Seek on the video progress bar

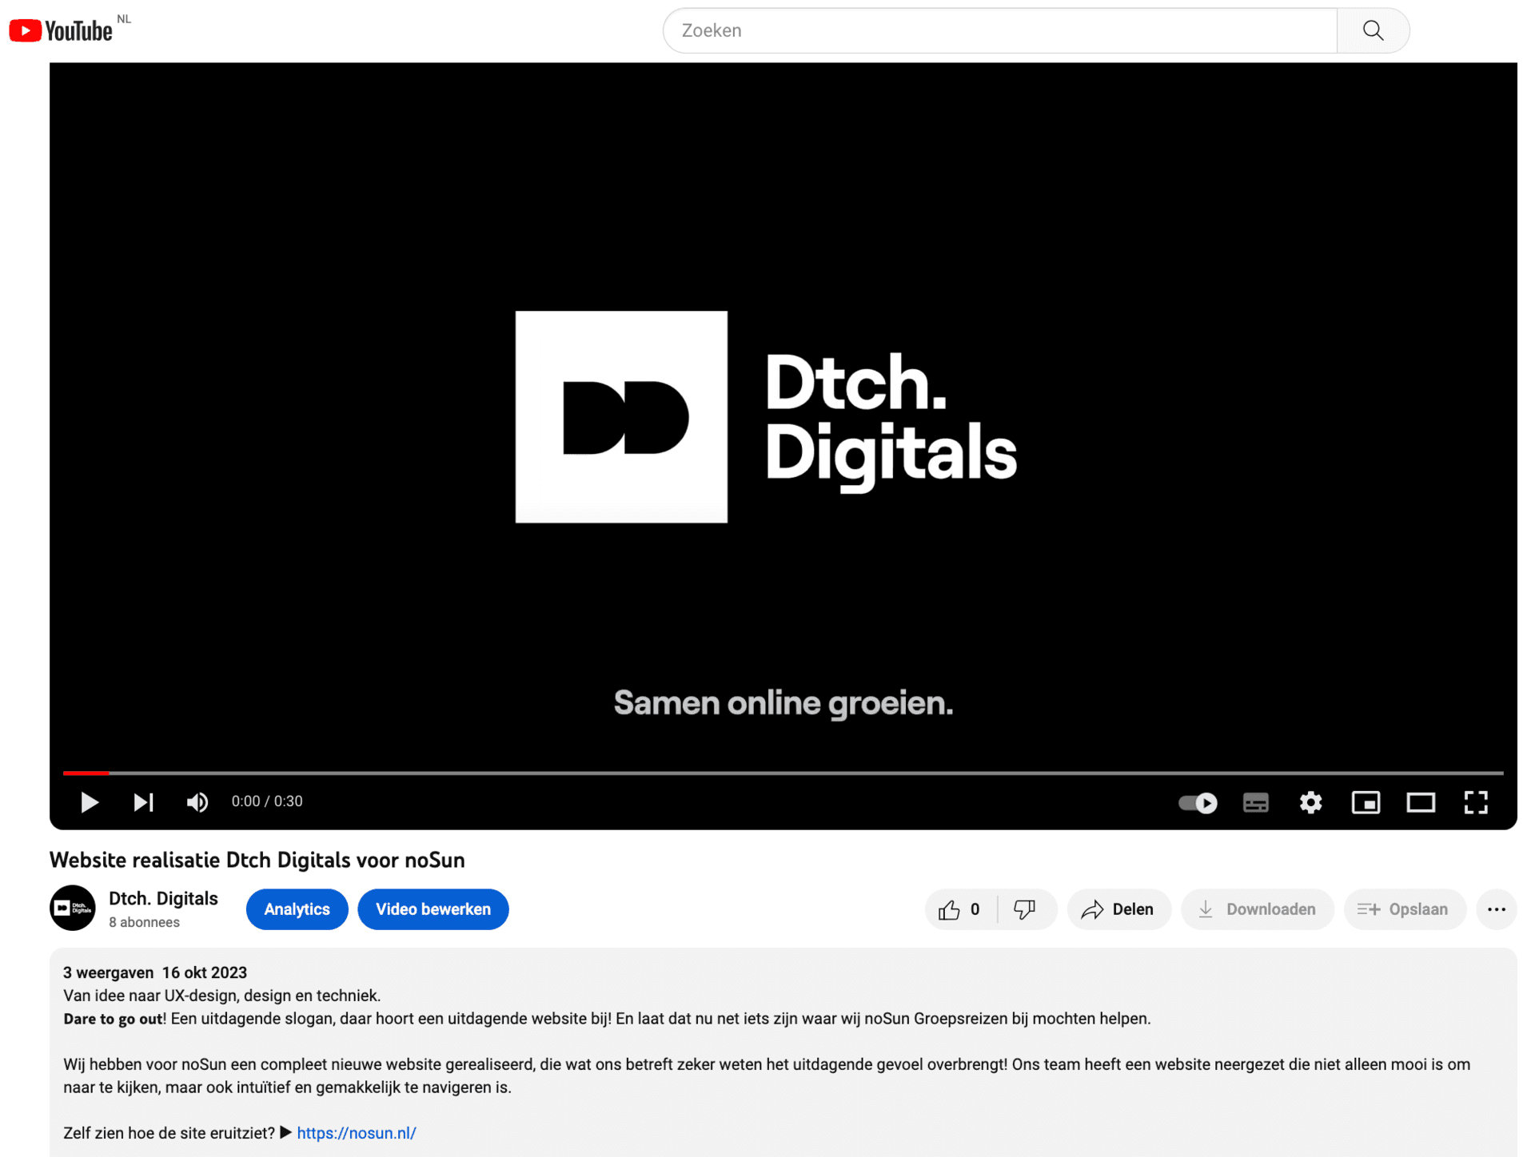783,773
